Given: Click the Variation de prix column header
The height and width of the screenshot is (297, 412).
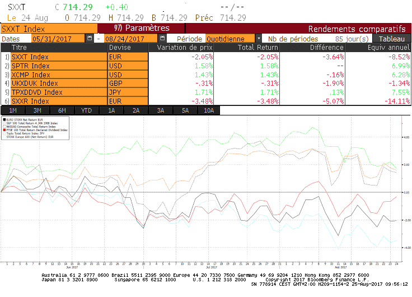Looking at the screenshot, I should point(181,48).
